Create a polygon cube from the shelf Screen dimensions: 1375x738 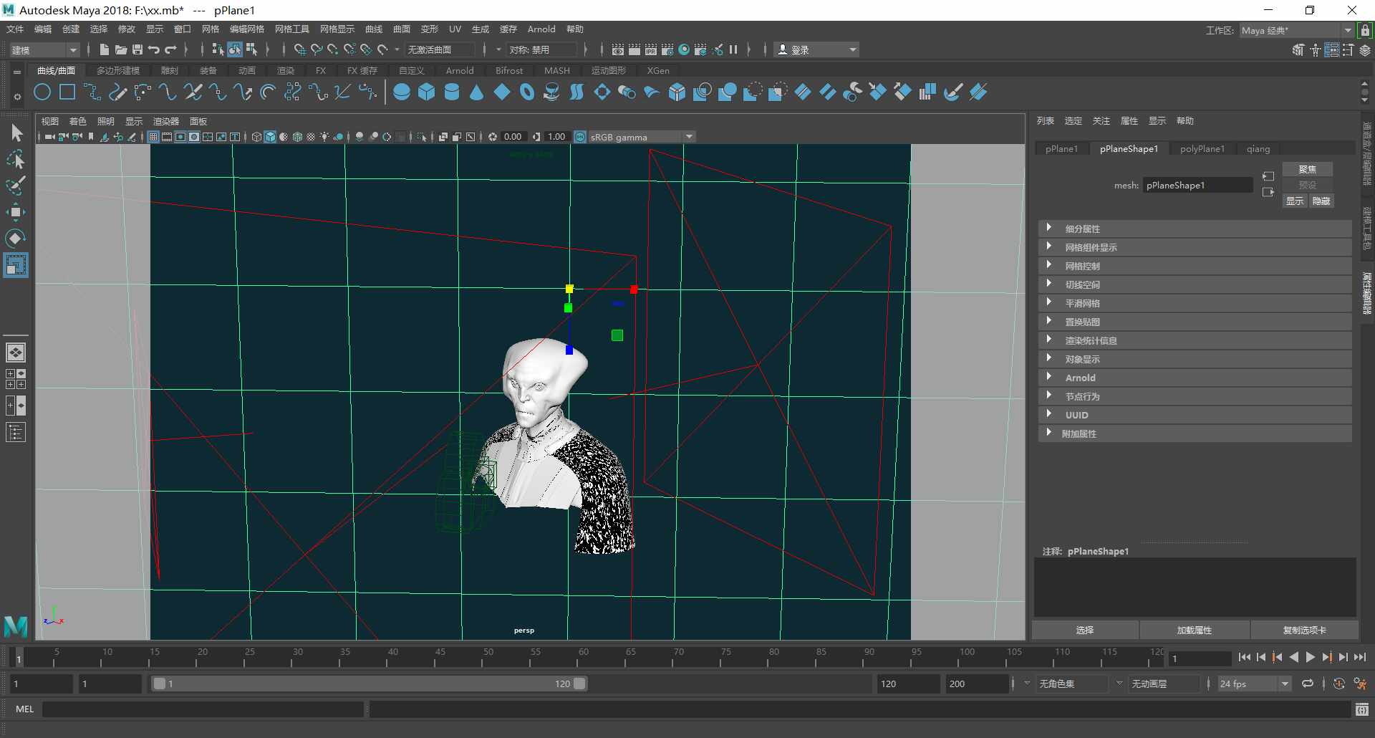(427, 92)
